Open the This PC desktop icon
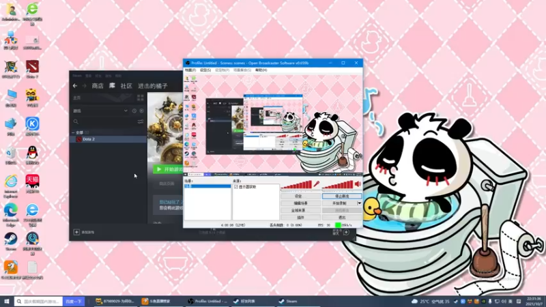 tap(11, 98)
